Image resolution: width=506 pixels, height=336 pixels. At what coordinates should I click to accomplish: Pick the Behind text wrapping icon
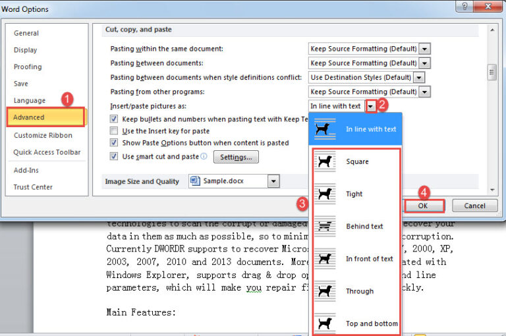[x=325, y=226]
